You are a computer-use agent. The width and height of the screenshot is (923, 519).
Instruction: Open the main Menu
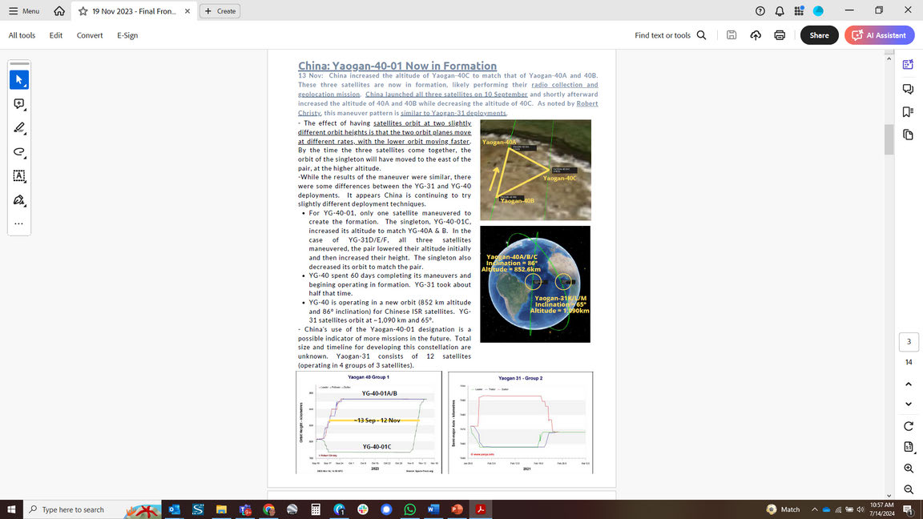[x=24, y=11]
